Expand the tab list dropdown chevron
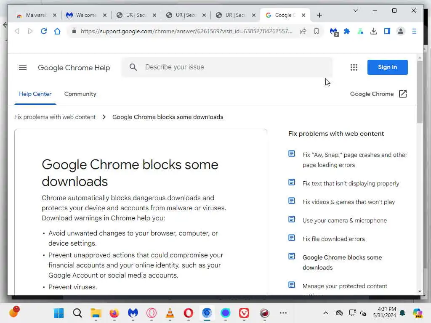 (x=355, y=11)
